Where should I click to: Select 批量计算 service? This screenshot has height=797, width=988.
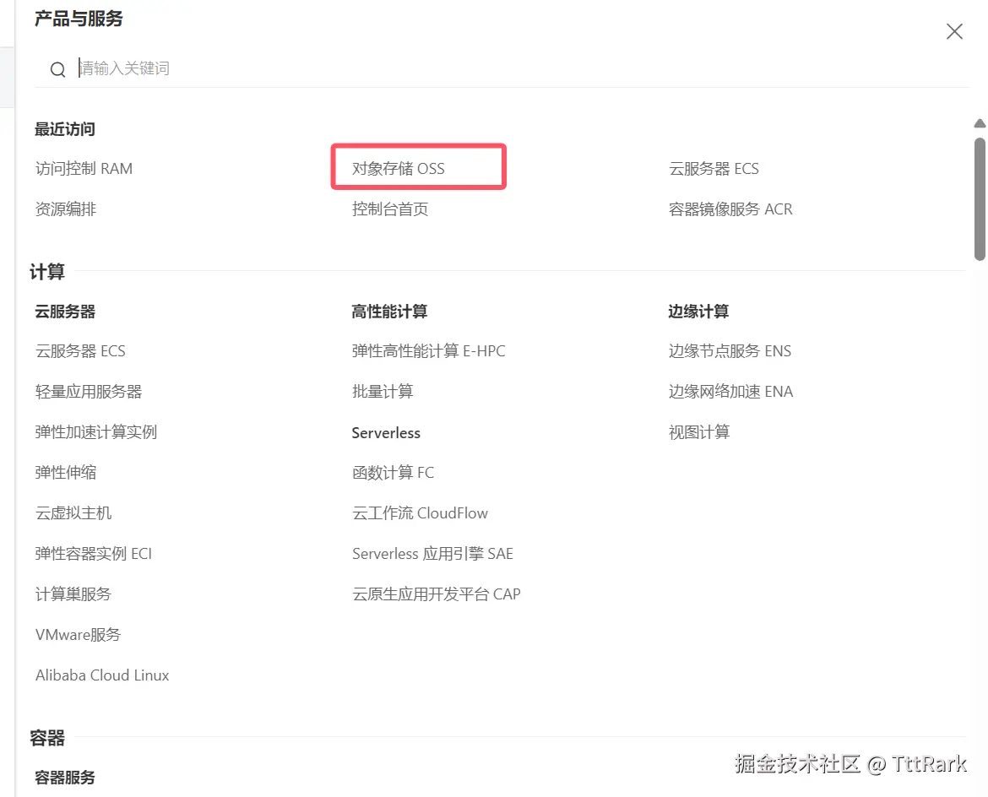click(x=383, y=391)
